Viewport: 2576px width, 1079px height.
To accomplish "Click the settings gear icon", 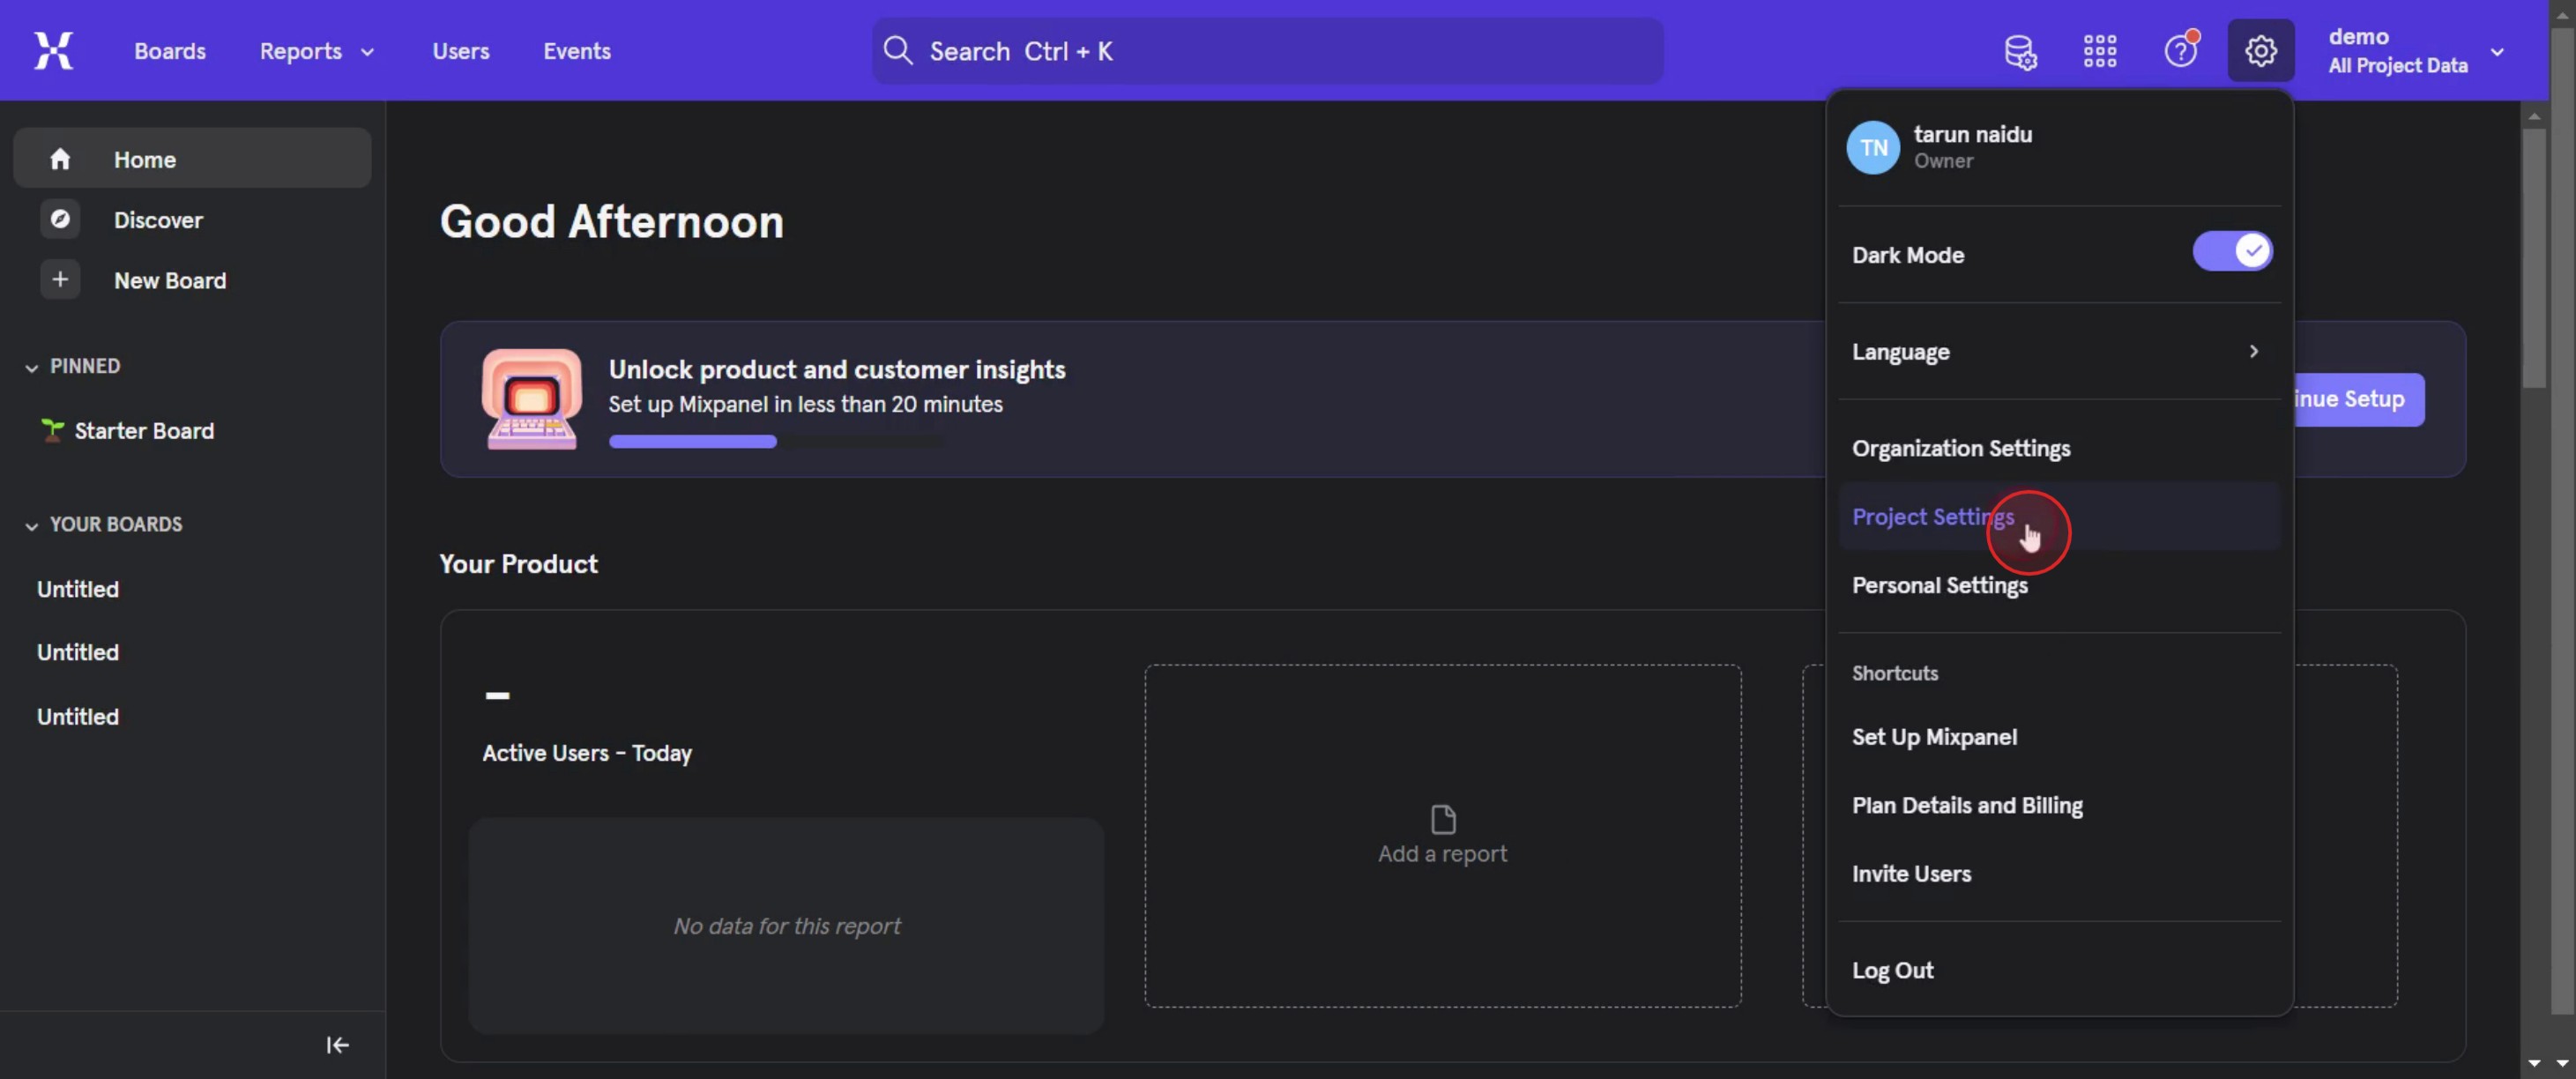I will 2260,51.
